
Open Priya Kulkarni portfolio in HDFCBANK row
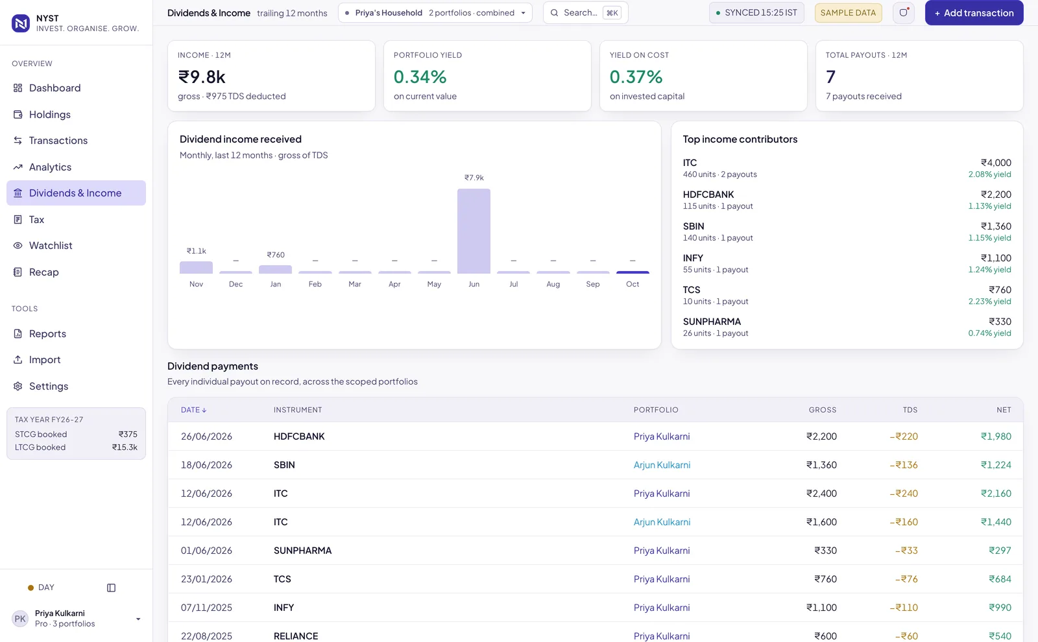click(662, 436)
